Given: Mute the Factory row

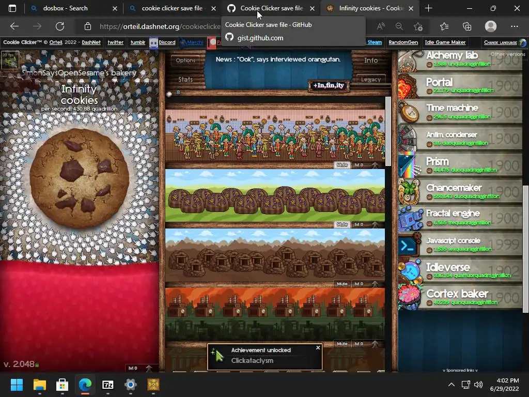Looking at the screenshot, I should point(342,344).
